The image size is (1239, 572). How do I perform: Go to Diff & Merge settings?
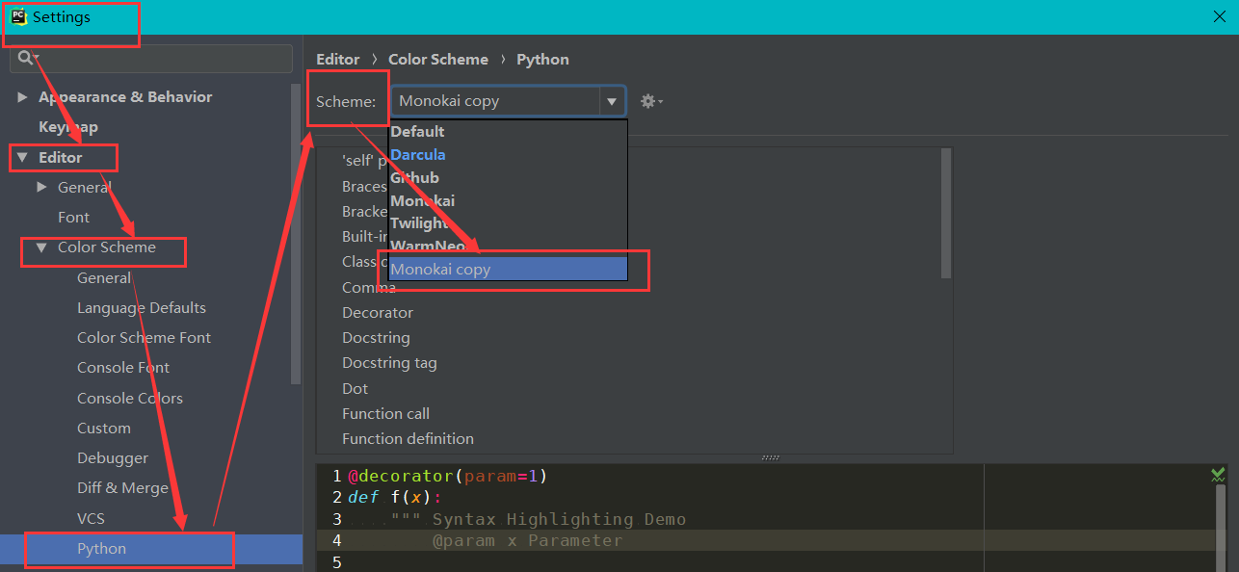click(122, 488)
